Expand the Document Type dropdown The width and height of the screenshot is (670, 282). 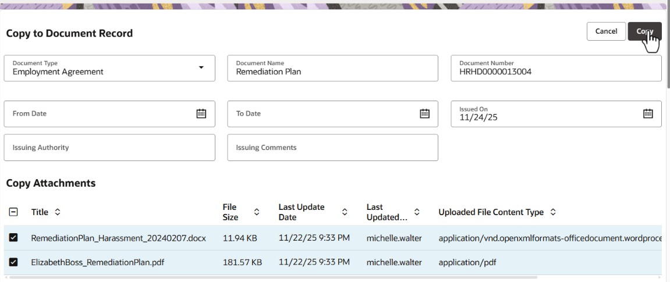(x=201, y=67)
